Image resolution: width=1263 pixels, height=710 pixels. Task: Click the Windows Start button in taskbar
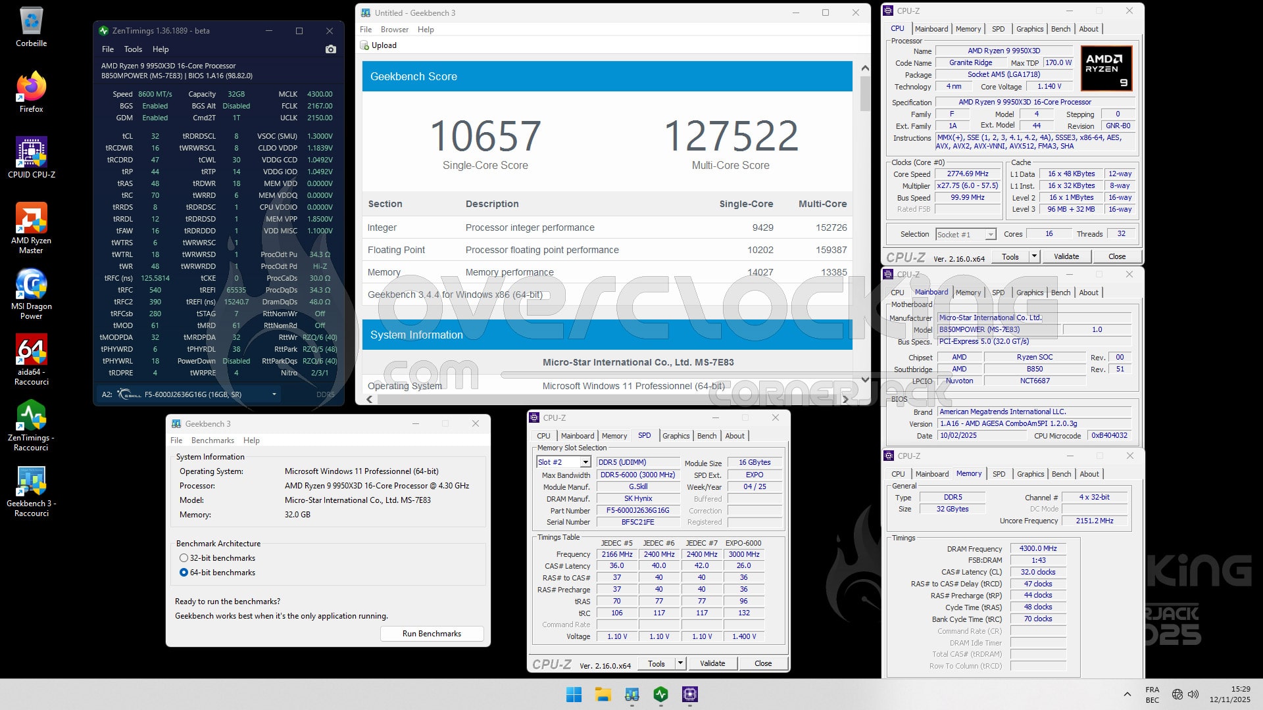[x=574, y=694]
